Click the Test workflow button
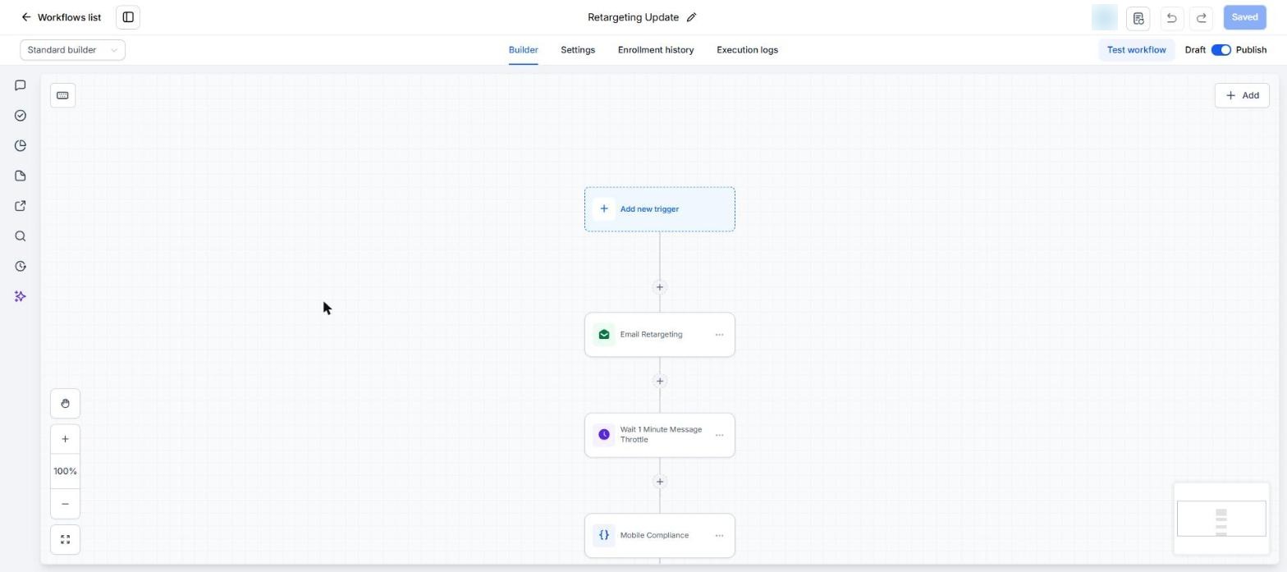 [1136, 50]
